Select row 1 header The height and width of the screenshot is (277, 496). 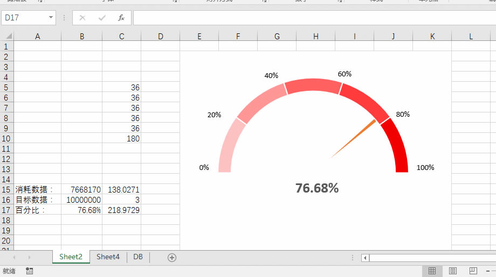pyautogui.click(x=6, y=47)
